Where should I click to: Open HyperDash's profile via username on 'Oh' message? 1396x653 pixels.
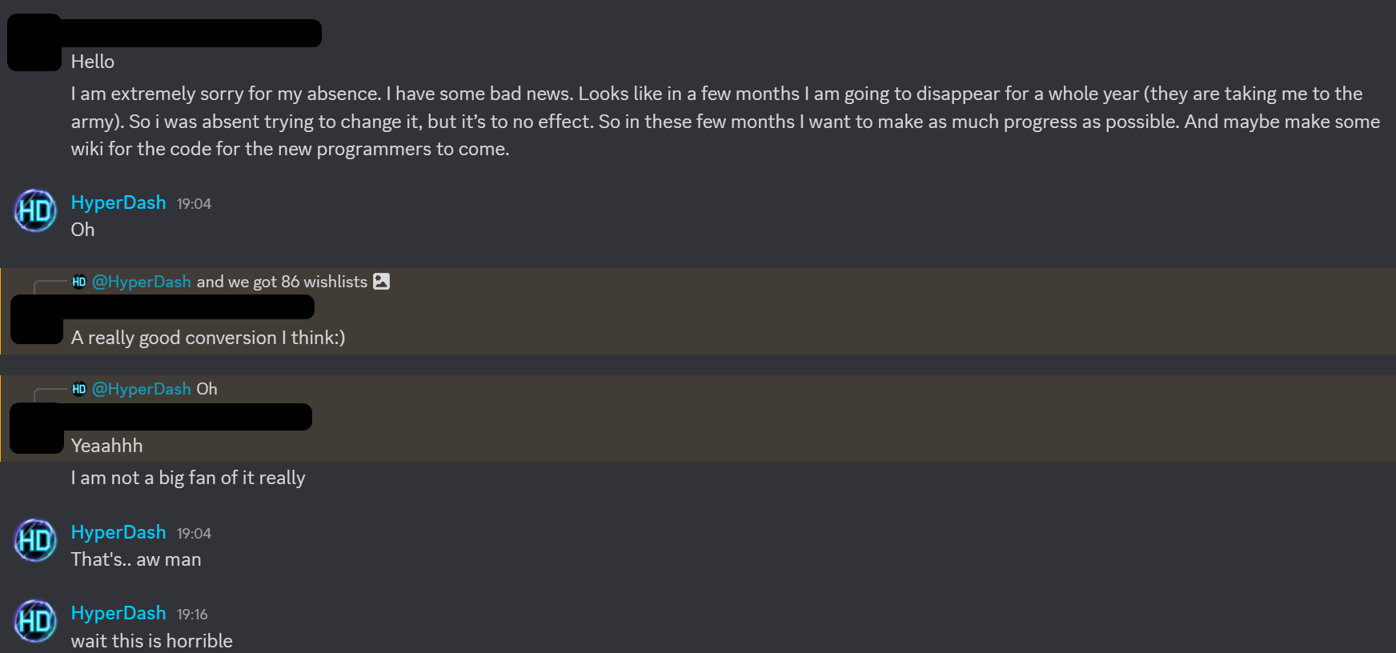point(118,202)
